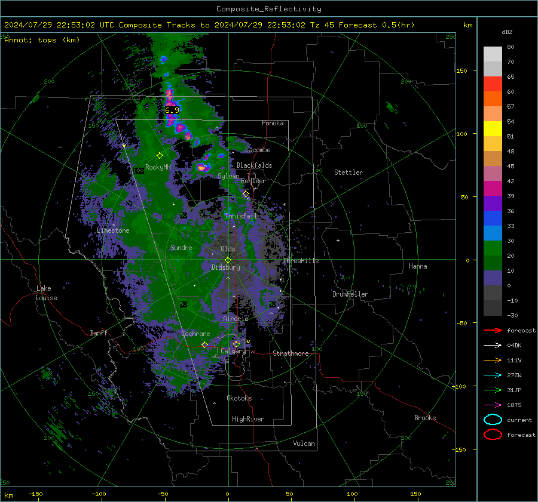
Task: Click the cyan current ellipse legend icon
Action: 493,420
